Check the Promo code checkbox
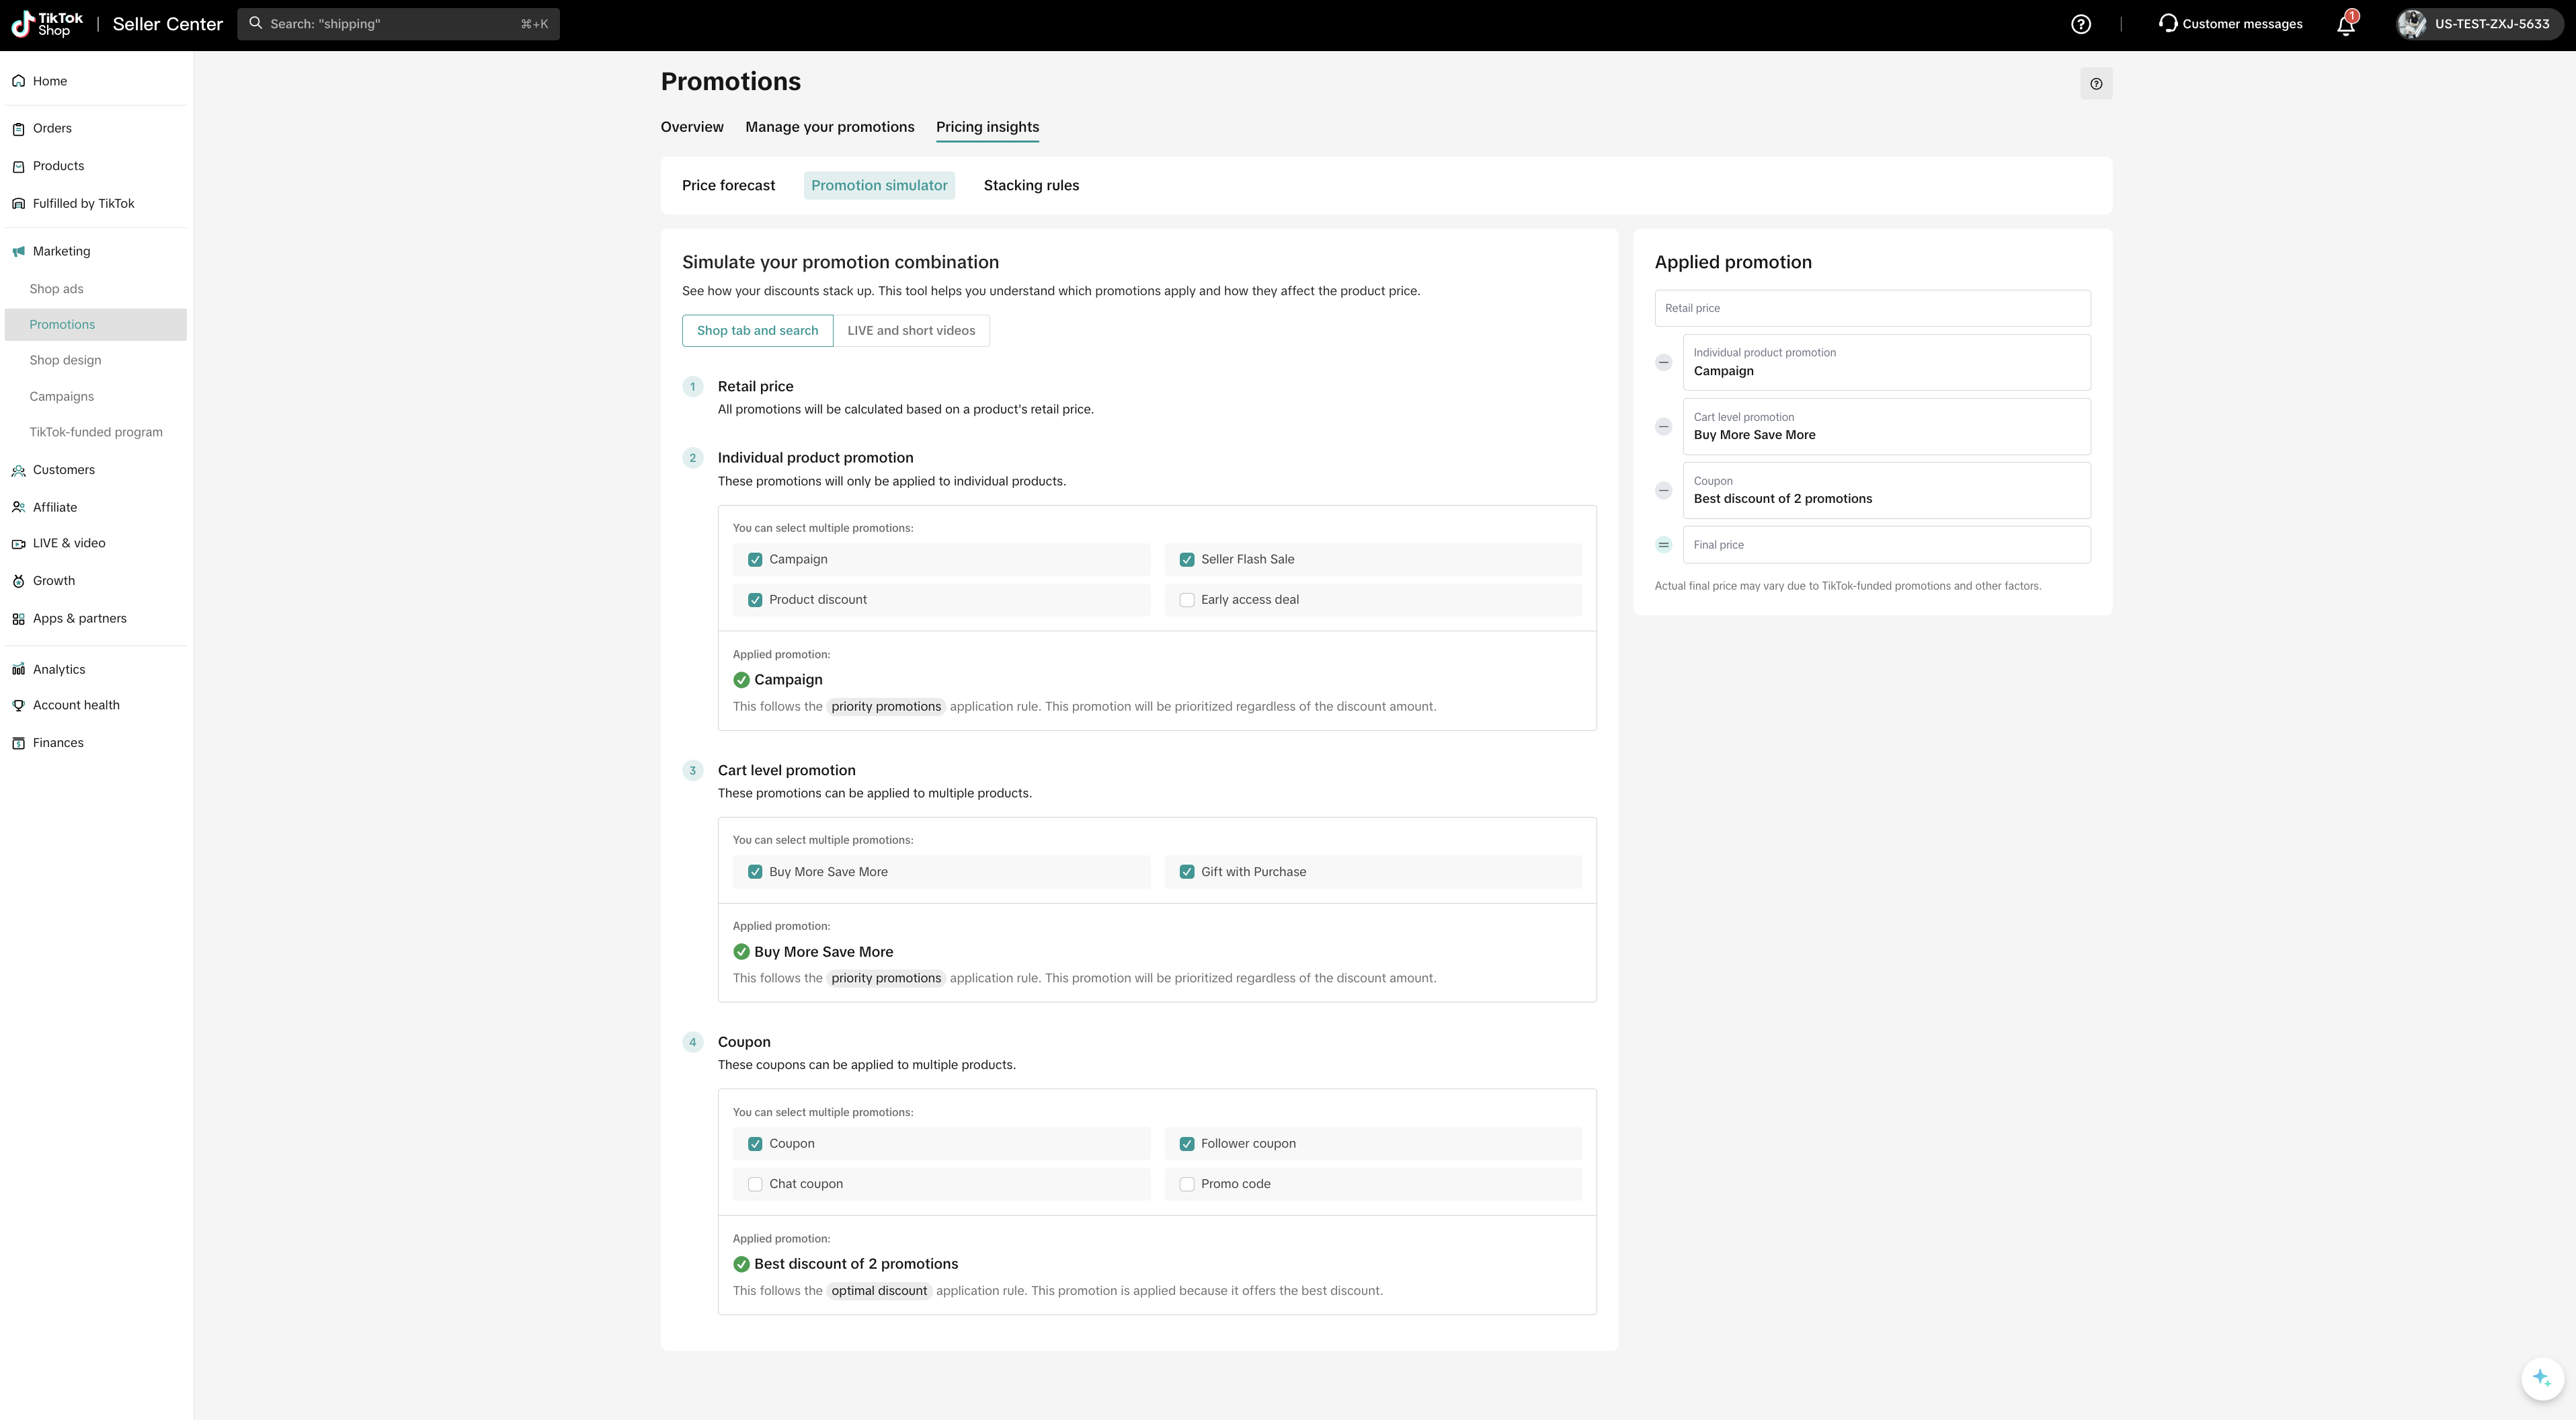Screen dimensions: 2576x1420 (x=1187, y=1184)
